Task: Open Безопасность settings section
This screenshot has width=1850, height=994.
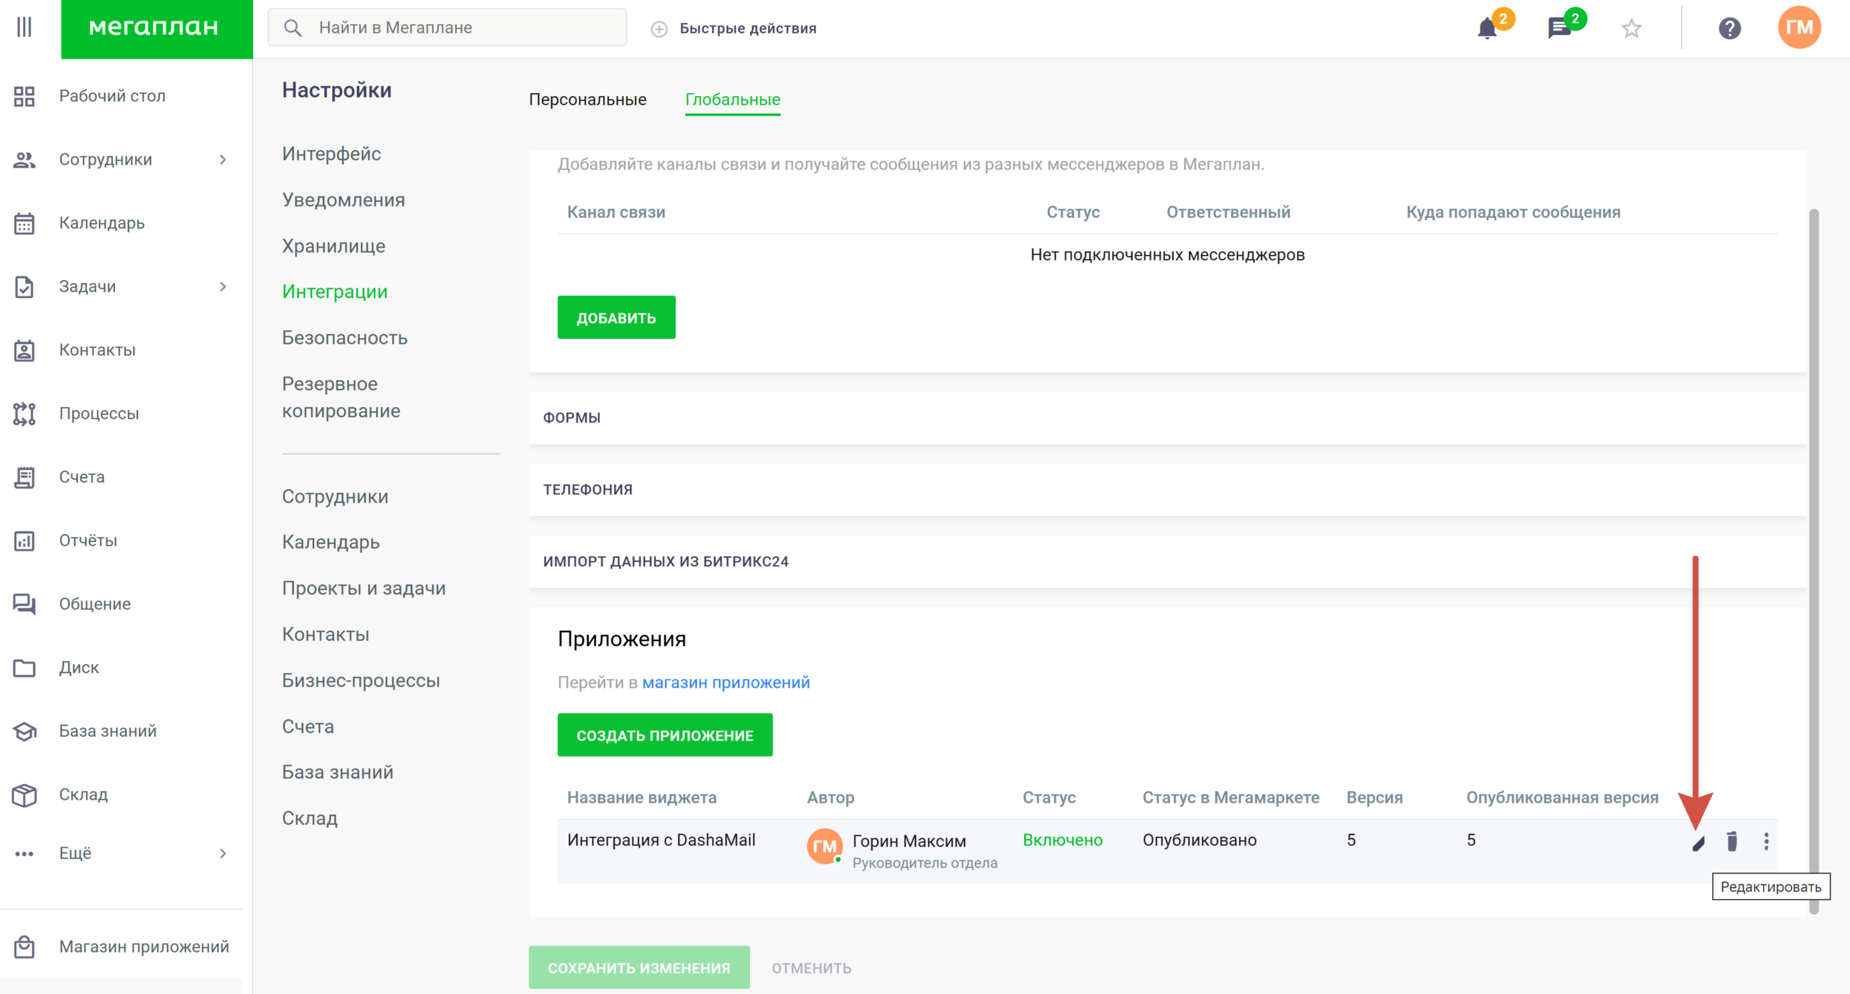Action: (x=345, y=338)
